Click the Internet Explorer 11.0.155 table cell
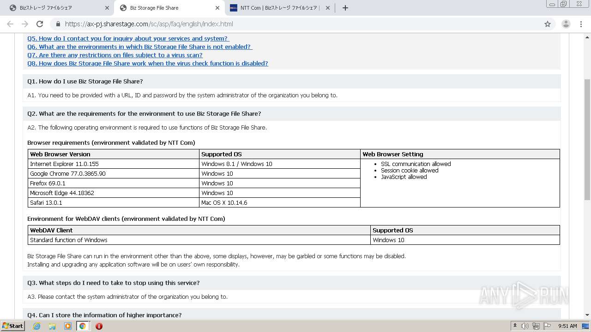This screenshot has height=332, width=591. (x=114, y=164)
